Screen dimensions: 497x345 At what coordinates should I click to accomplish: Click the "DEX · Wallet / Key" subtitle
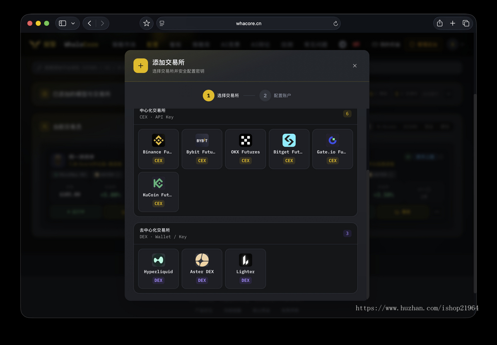click(163, 237)
